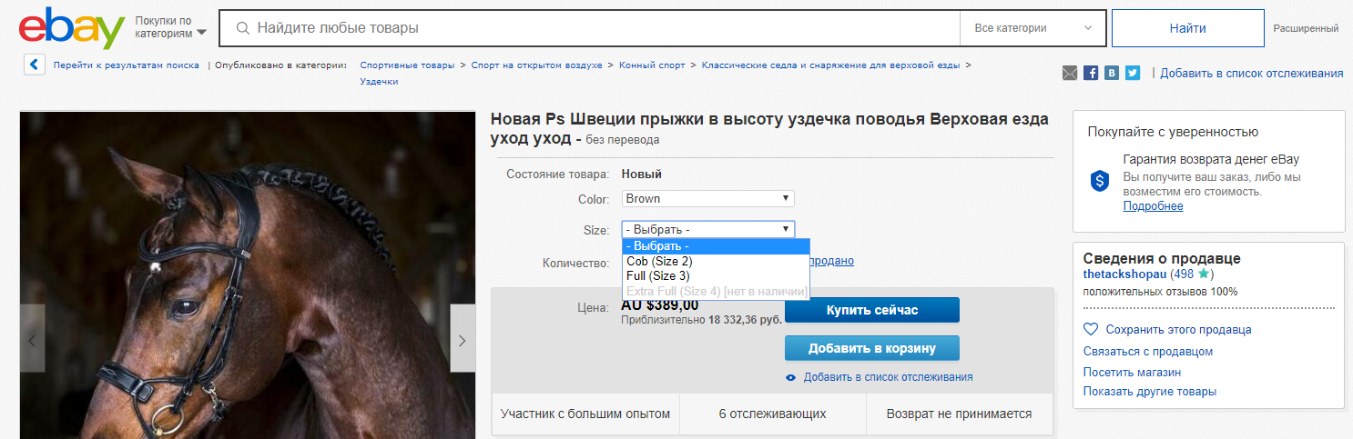This screenshot has height=439, width=1353.
Task: Click heart icon to save this seller
Action: [x=1091, y=329]
